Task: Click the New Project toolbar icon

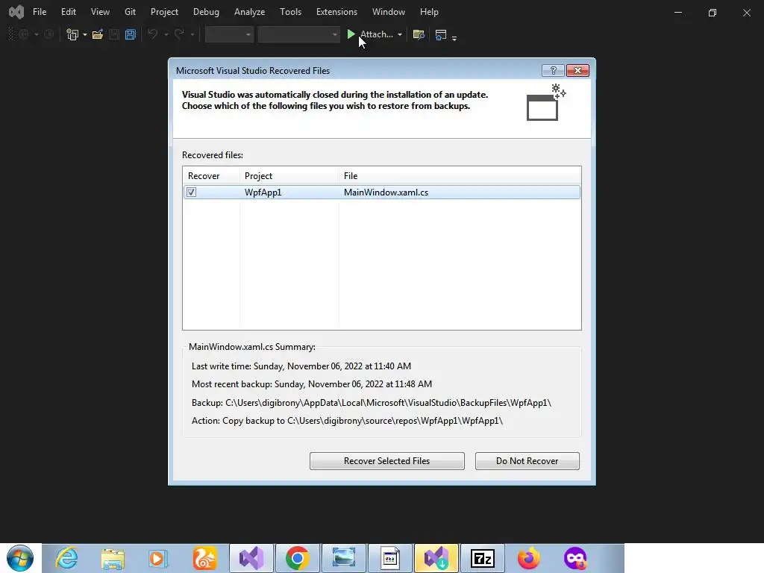Action: [x=72, y=34]
